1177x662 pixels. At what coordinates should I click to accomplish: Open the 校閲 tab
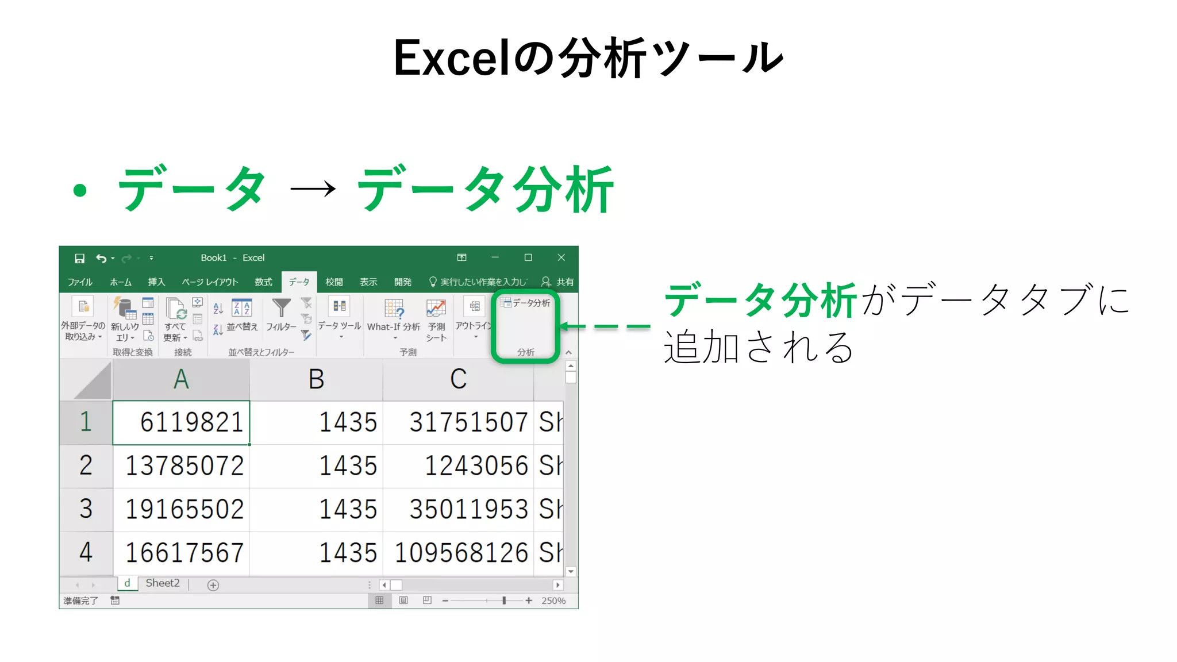tap(334, 282)
